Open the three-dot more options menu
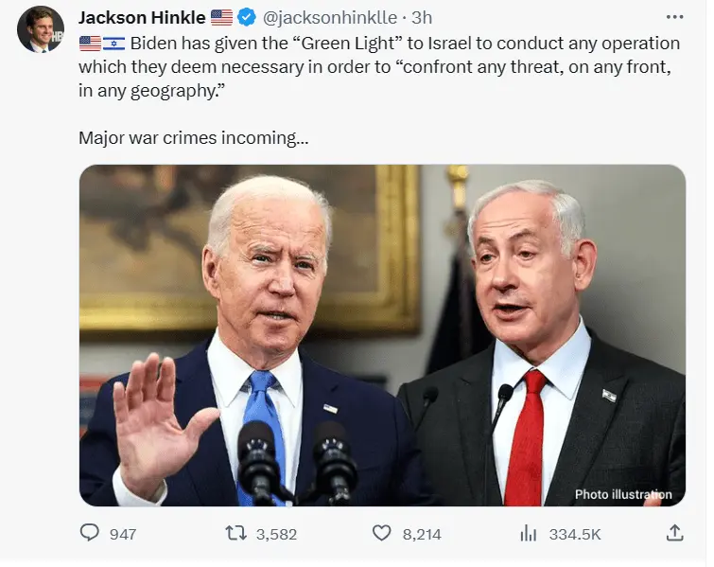714x567 pixels. (x=674, y=17)
